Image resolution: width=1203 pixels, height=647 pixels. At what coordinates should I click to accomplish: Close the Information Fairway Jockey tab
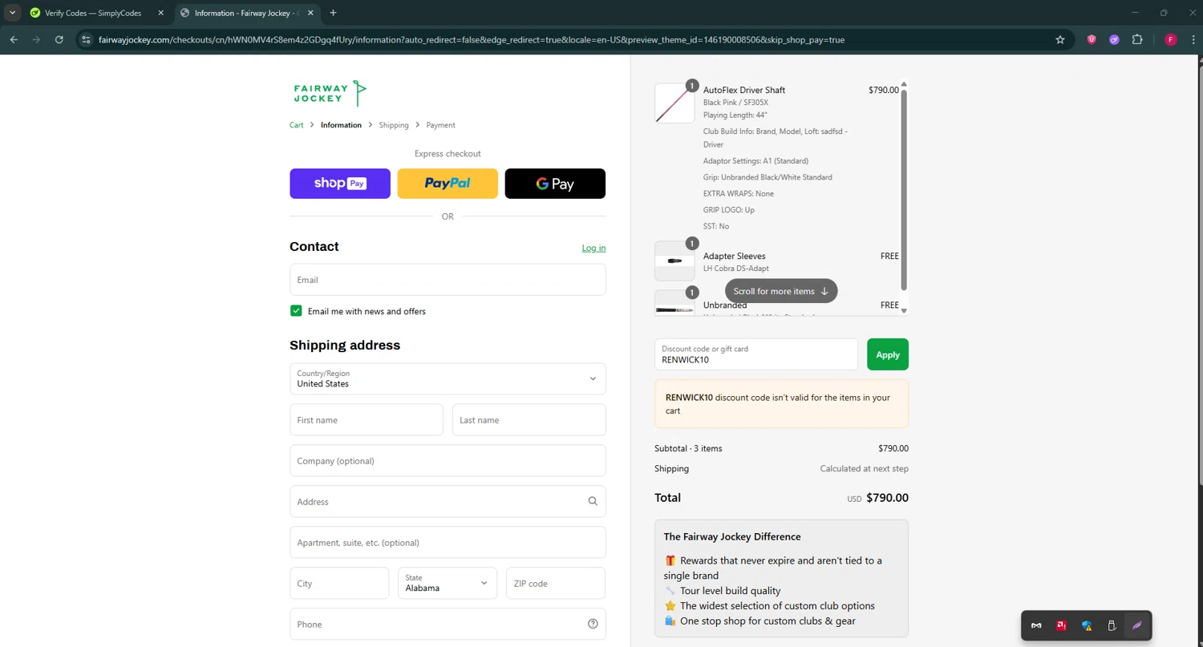point(311,13)
